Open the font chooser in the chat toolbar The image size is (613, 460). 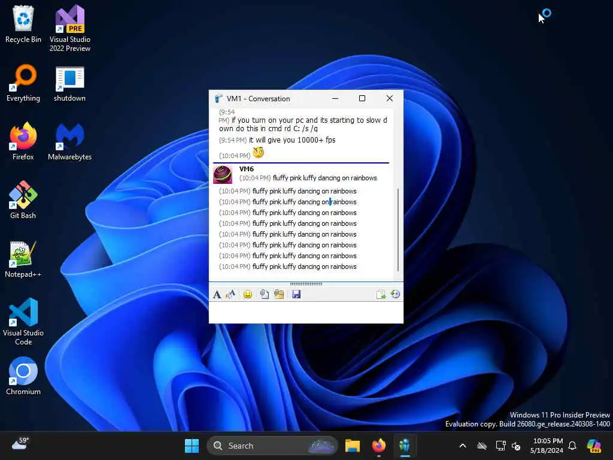(217, 294)
